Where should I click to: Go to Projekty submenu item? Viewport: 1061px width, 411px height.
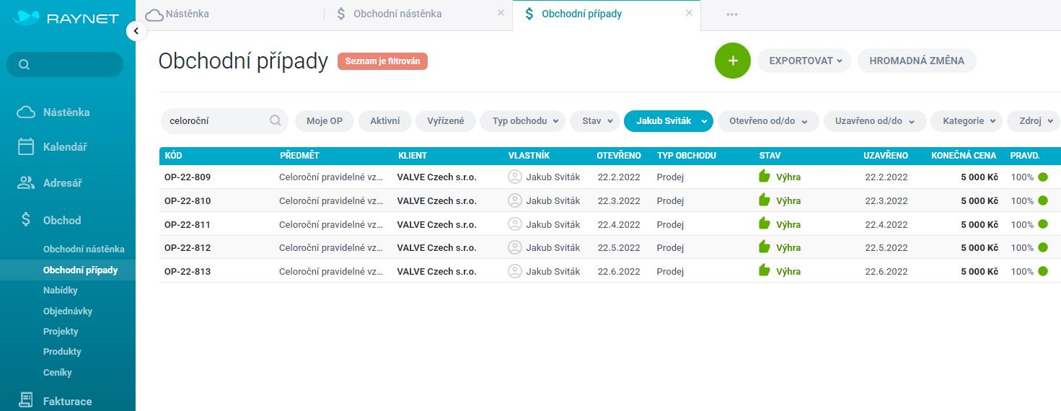point(61,331)
